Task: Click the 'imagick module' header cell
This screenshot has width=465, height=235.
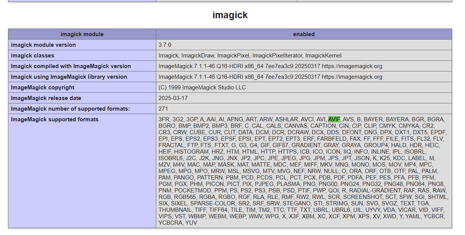Action: [x=82, y=34]
